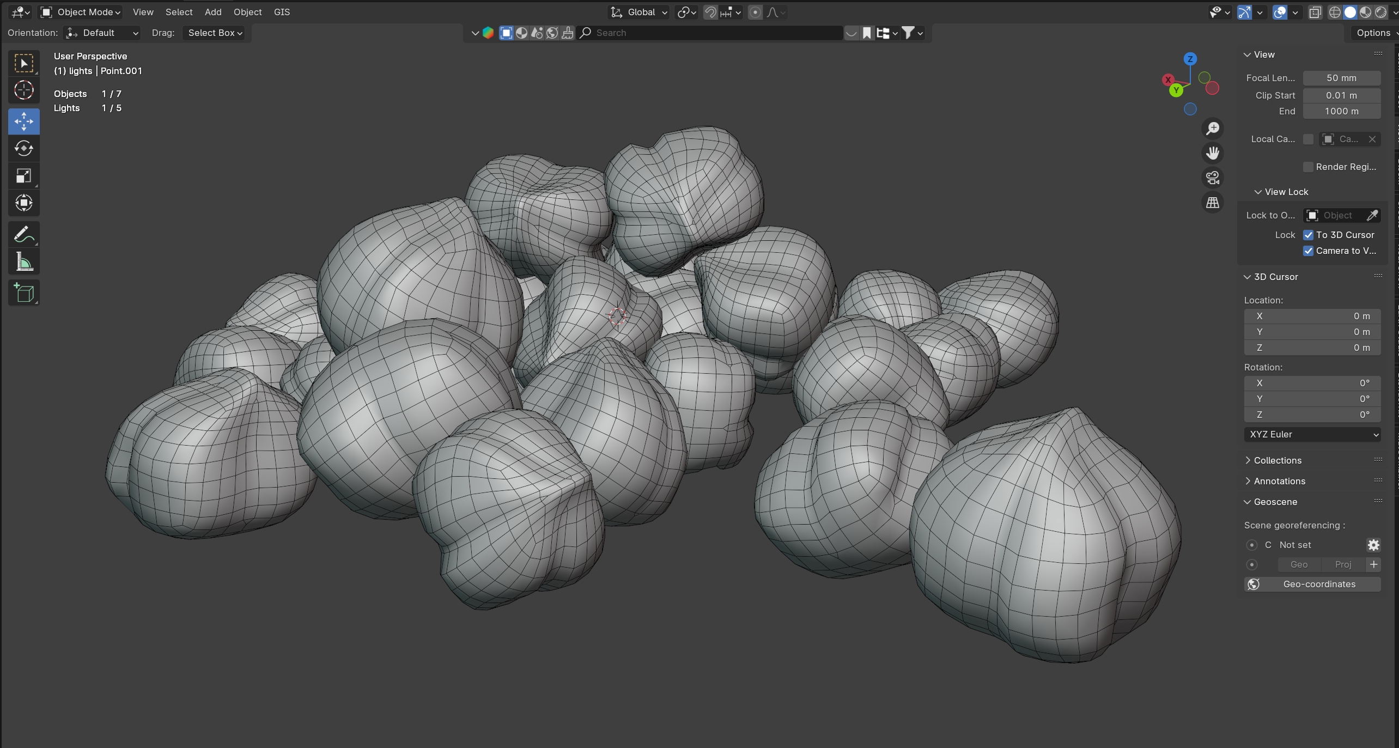Open the Object Mode dropdown

(x=81, y=12)
